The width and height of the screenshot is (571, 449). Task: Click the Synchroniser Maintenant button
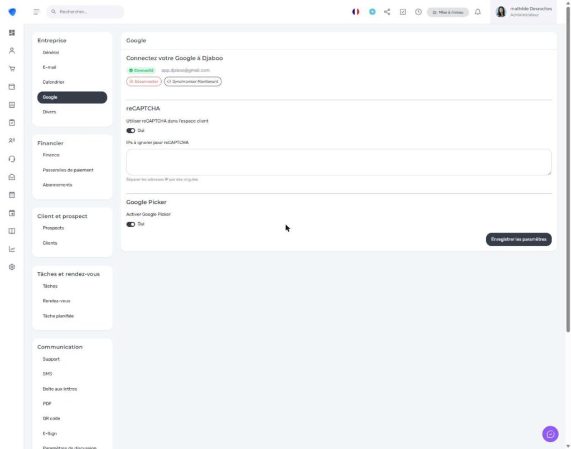pos(192,82)
